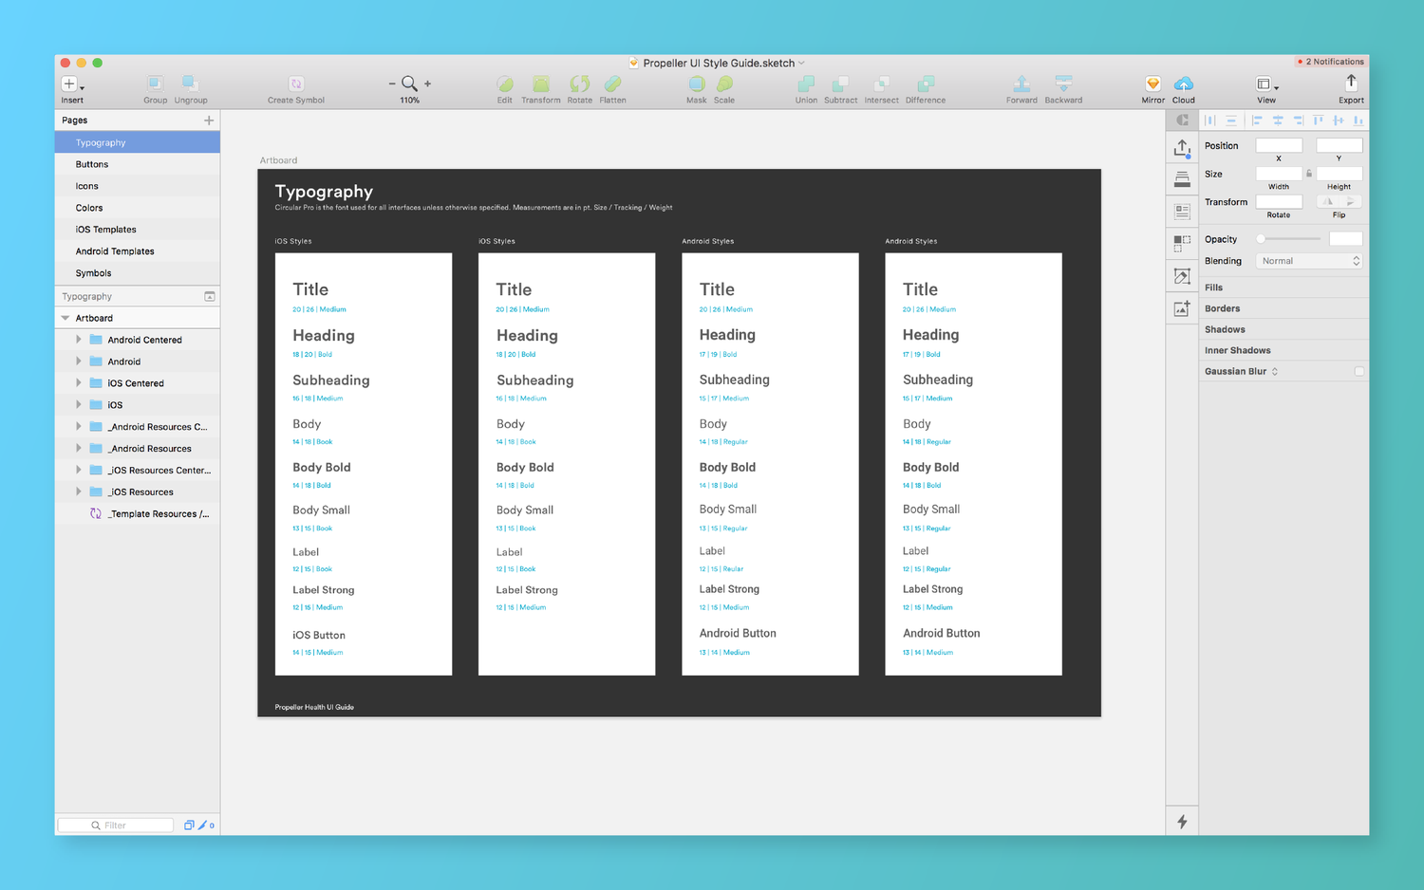The height and width of the screenshot is (890, 1424).
Task: Select the Transform tool
Action: [541, 83]
